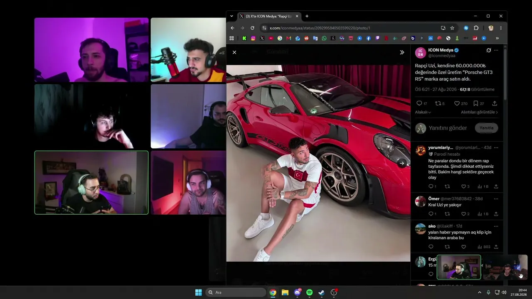Reload the current page
532x299 pixels.
click(252, 28)
